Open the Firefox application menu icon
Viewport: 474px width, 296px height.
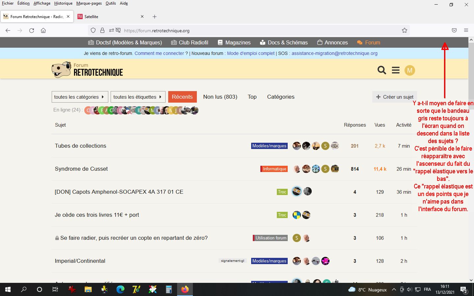tap(466, 30)
